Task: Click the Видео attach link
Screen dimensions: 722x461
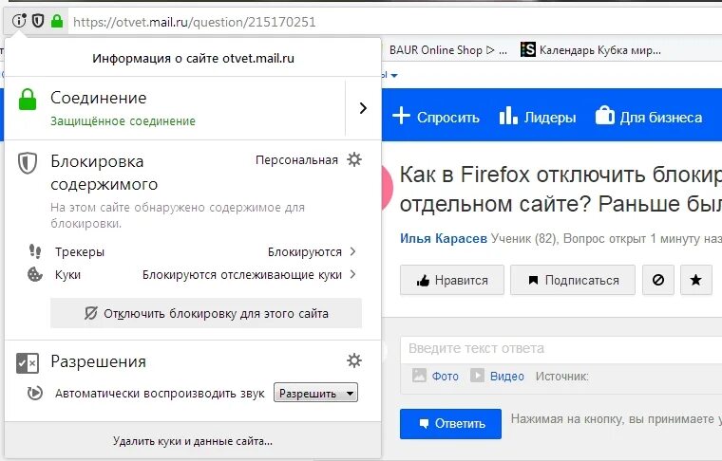Action: click(x=507, y=376)
